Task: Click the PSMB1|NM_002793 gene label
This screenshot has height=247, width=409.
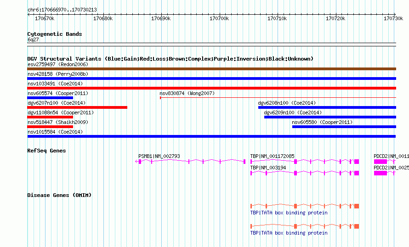Action: 159,156
